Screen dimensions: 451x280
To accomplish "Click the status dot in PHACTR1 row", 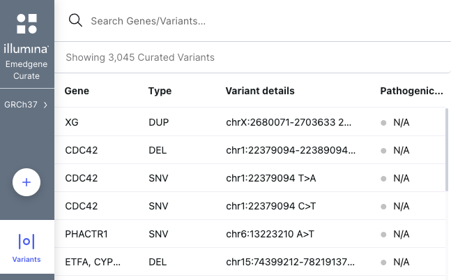I will (383, 235).
